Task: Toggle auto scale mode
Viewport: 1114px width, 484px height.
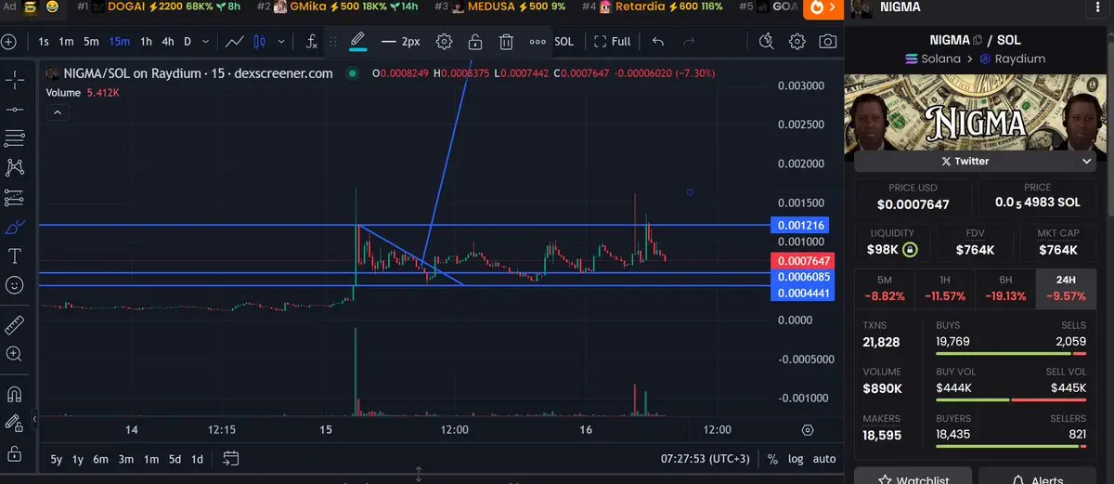Action: pos(823,459)
